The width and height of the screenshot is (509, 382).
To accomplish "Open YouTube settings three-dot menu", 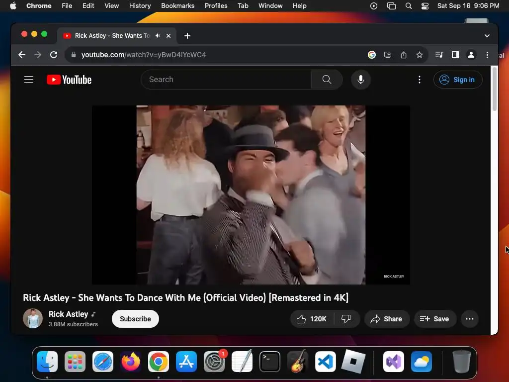I will 420,80.
